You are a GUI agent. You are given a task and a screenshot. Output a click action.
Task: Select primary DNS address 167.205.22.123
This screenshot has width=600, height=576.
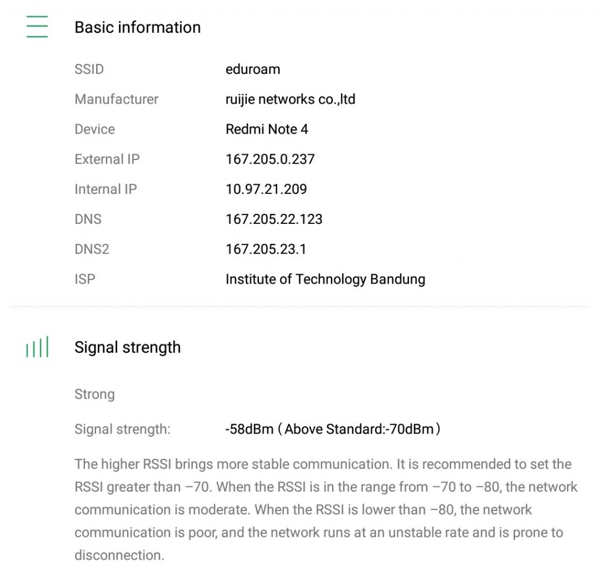pos(274,219)
